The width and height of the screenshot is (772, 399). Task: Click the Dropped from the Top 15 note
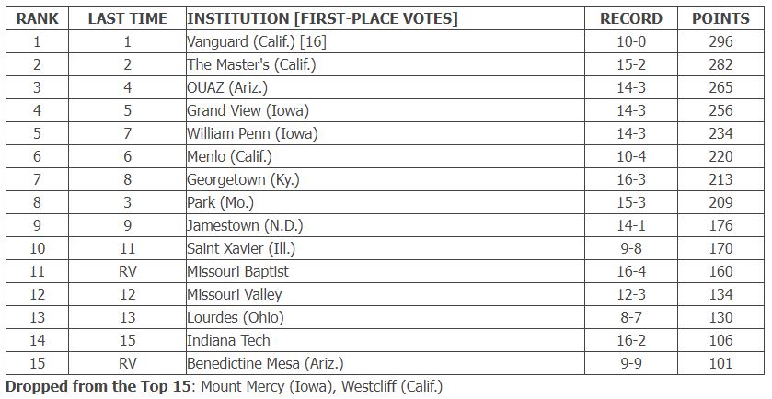[224, 387]
